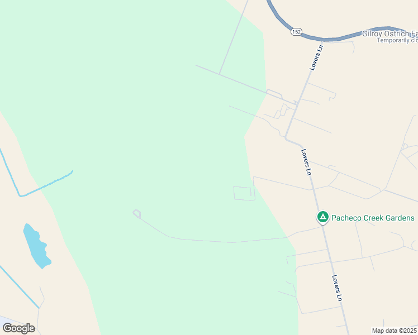Click the Lovers Ln and Highway 152 intersection
Screen dimensions: 418x335
pyautogui.click(x=322, y=40)
